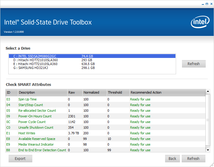This screenshot has height=167, width=214.
Task: Select the Power Cycle Count row
Action: pos(105,122)
